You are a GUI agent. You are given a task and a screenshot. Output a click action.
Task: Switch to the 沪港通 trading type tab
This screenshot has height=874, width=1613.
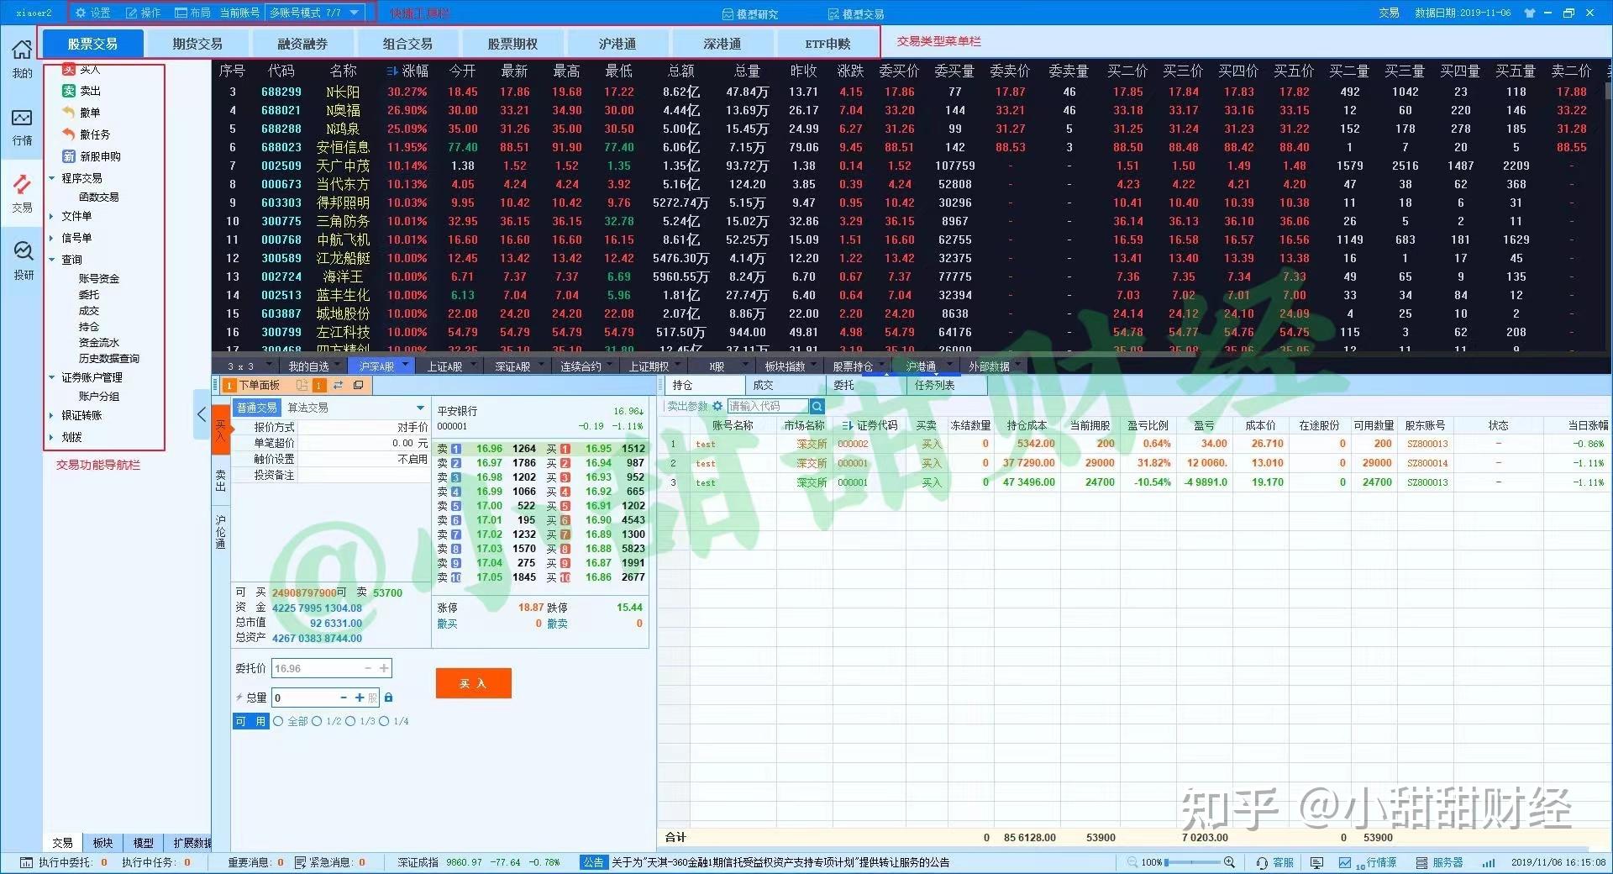pyautogui.click(x=617, y=44)
